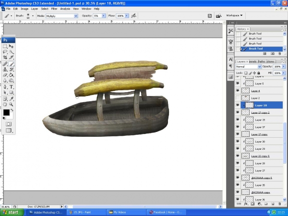
Task: Show Layer 2 by toggling visibility
Action: (x=238, y=98)
